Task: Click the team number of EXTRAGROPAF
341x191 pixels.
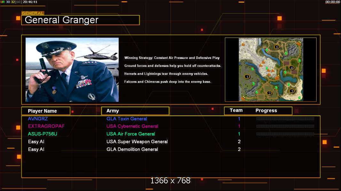Action: click(x=239, y=126)
